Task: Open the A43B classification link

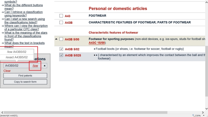Action: pos(69,23)
